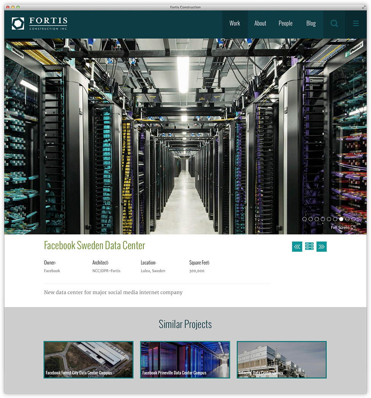Click the Architect: label
Viewport: 371px width, 398px height.
(x=101, y=263)
